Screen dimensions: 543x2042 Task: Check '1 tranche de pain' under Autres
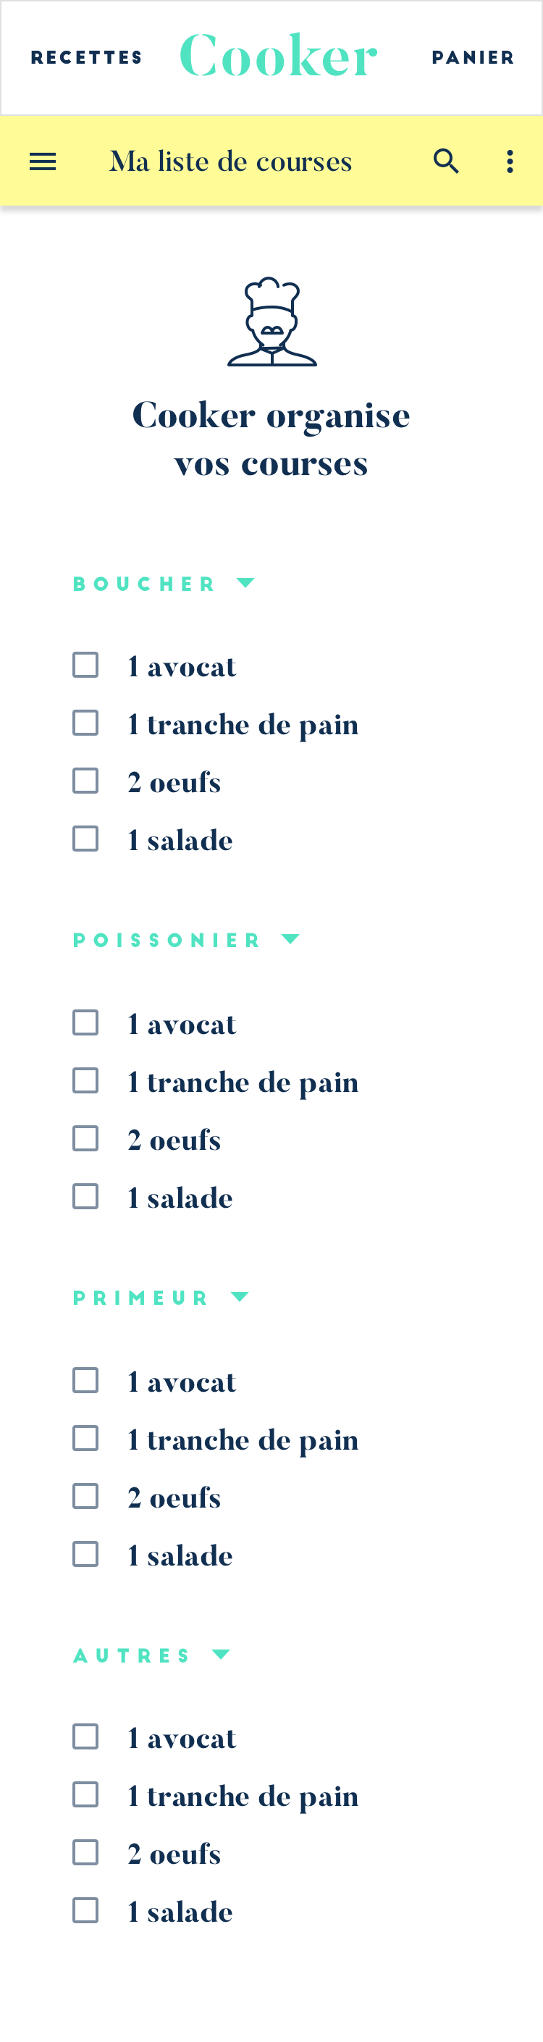85,1794
